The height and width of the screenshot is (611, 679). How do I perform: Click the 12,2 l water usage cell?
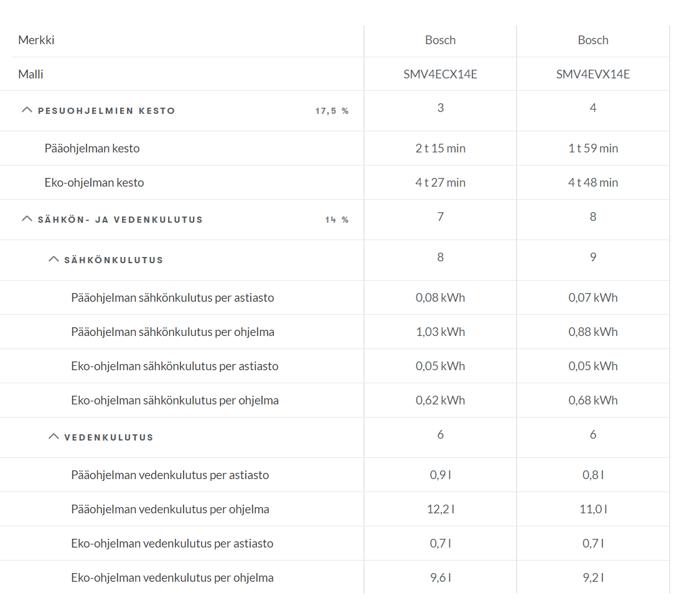[440, 509]
